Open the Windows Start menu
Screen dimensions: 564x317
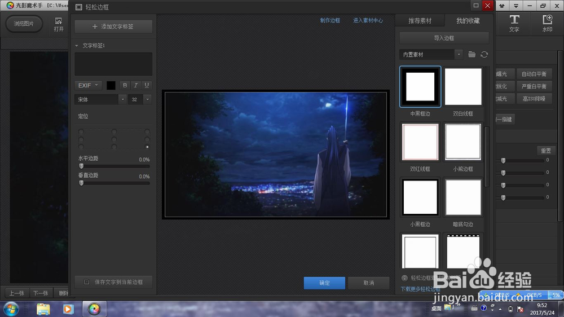click(x=11, y=309)
